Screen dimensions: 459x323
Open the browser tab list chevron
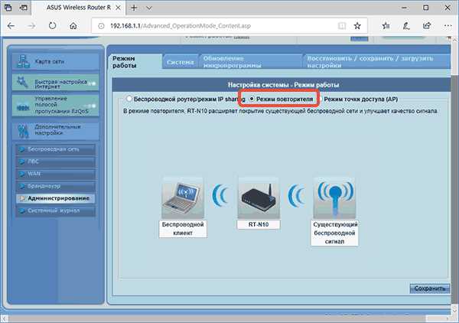[x=149, y=8]
